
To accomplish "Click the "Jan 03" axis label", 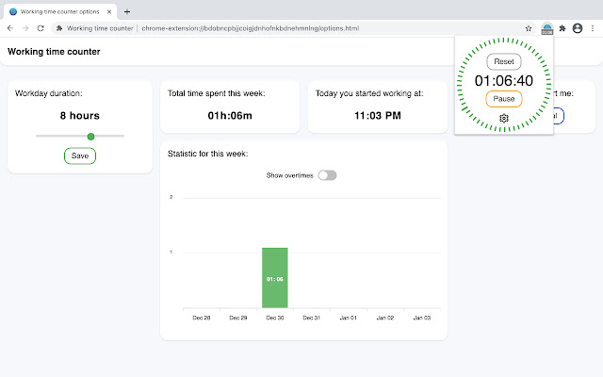I will (422, 318).
